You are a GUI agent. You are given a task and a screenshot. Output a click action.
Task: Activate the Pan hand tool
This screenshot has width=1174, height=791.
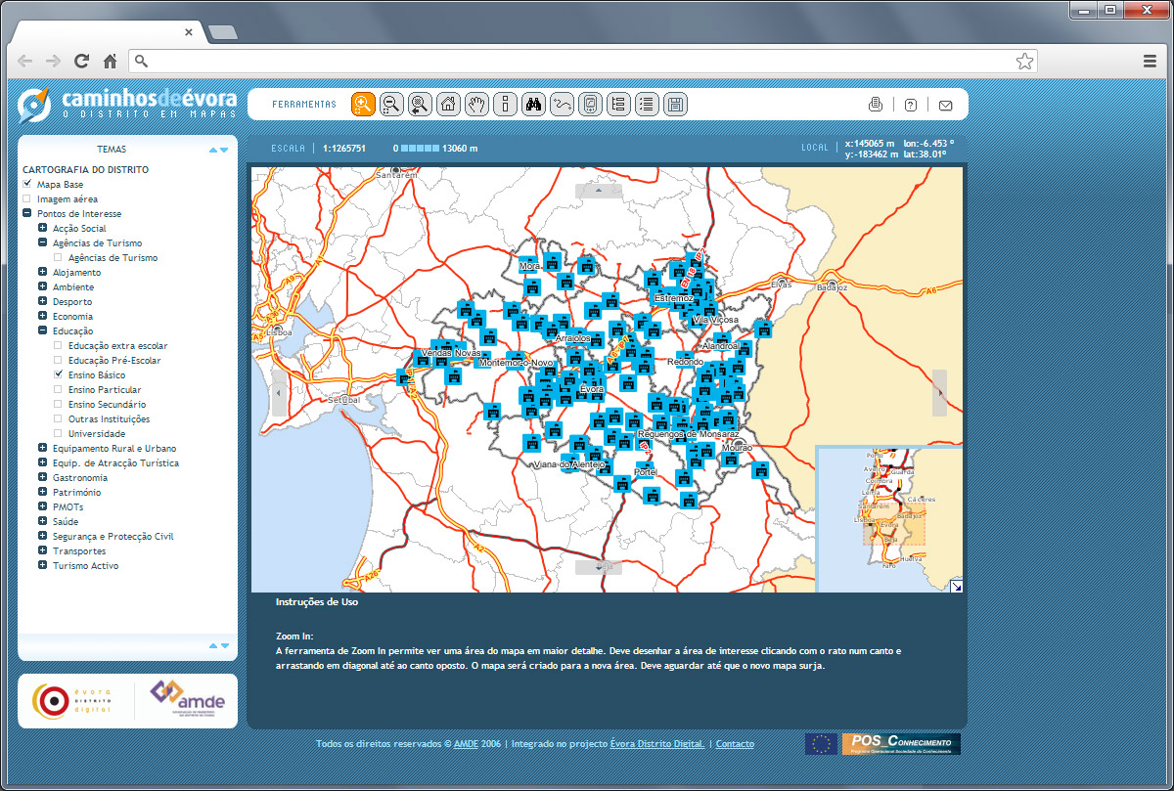476,105
